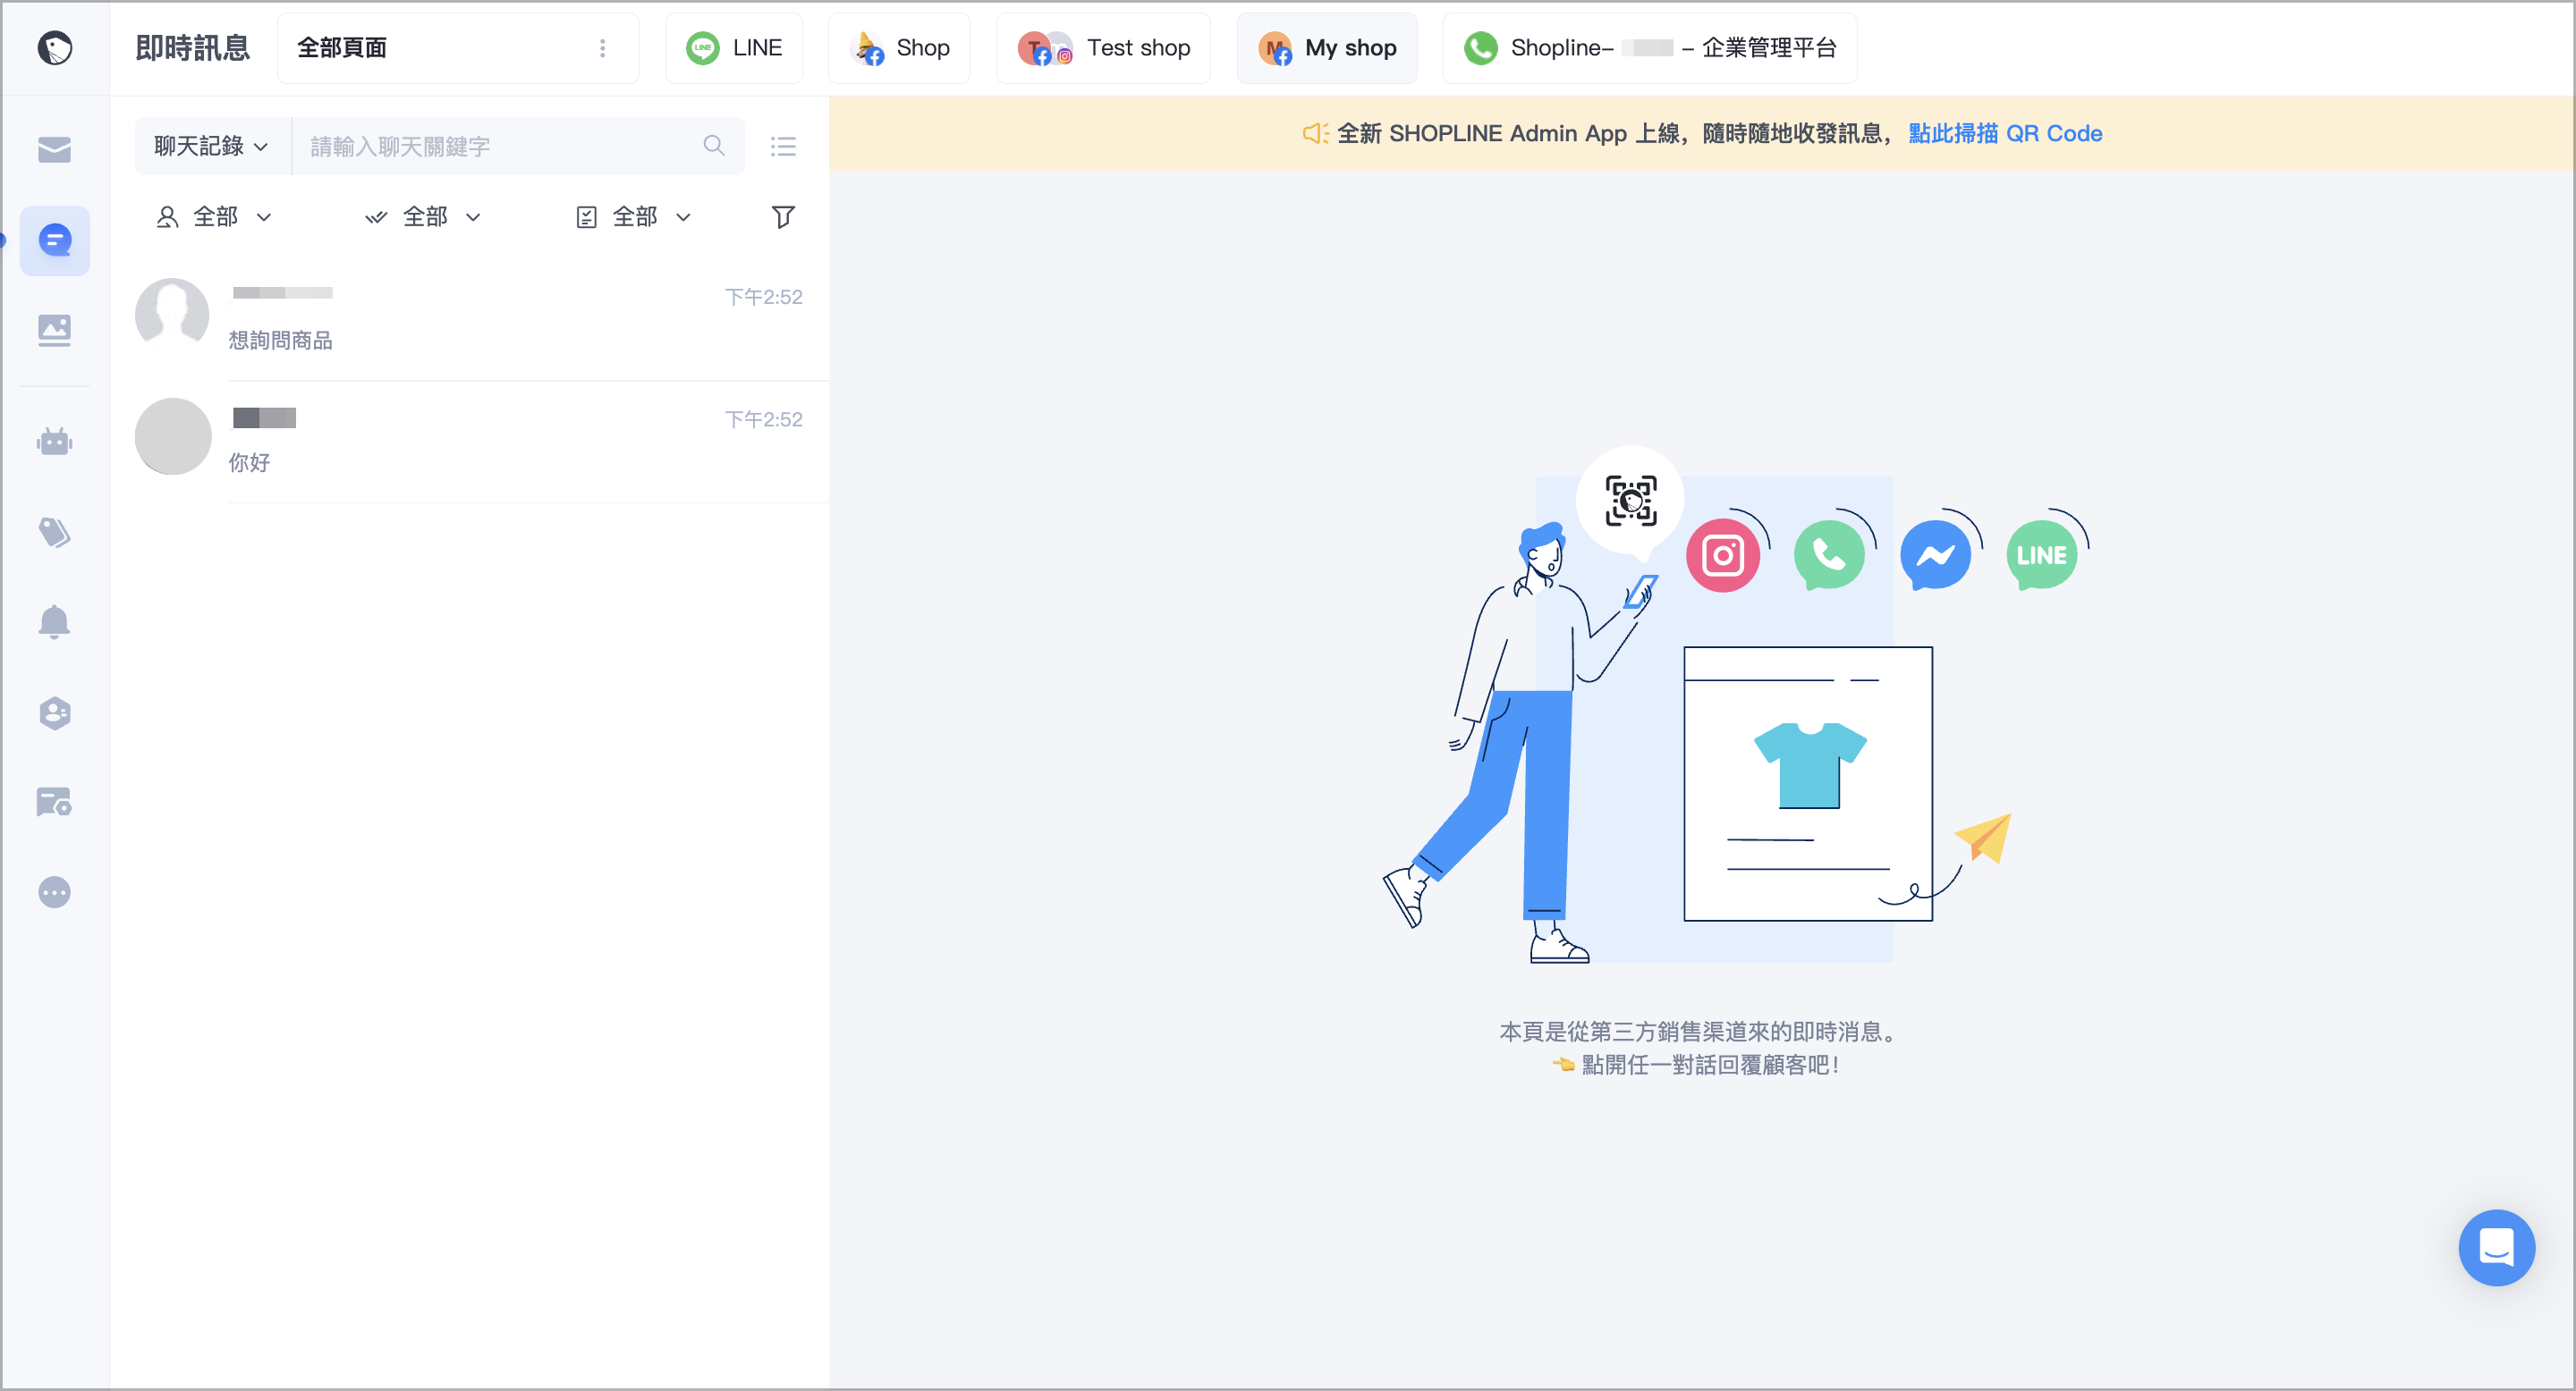Open the more ellipsis sidebar icon
The image size is (2576, 1391).
point(55,891)
